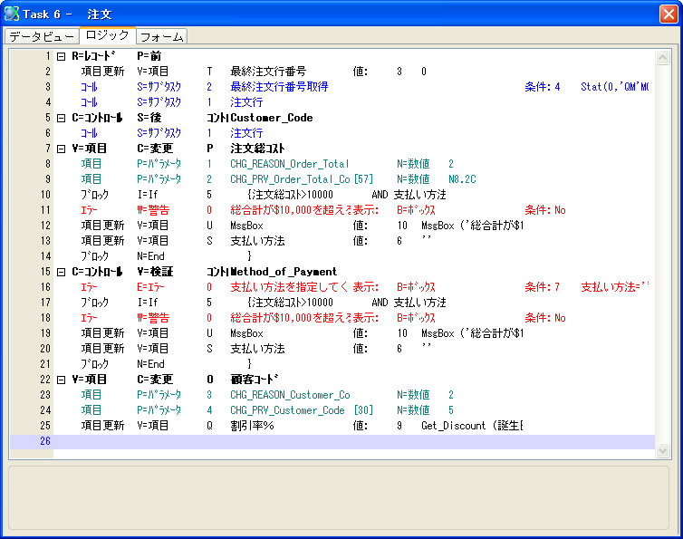Select the 最終注文行番号 update row on line 2
Screen dimensions: 683x539
pos(332,72)
